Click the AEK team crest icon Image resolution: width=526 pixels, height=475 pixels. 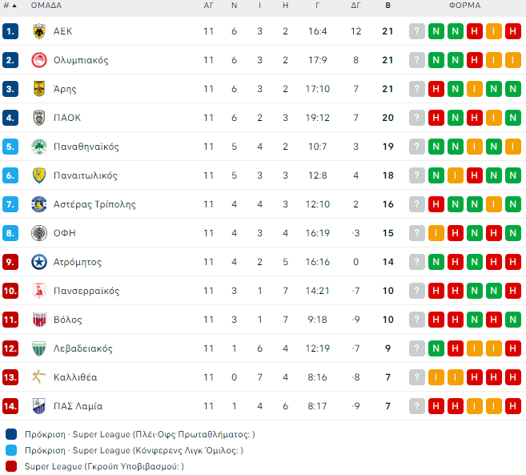coord(38,31)
